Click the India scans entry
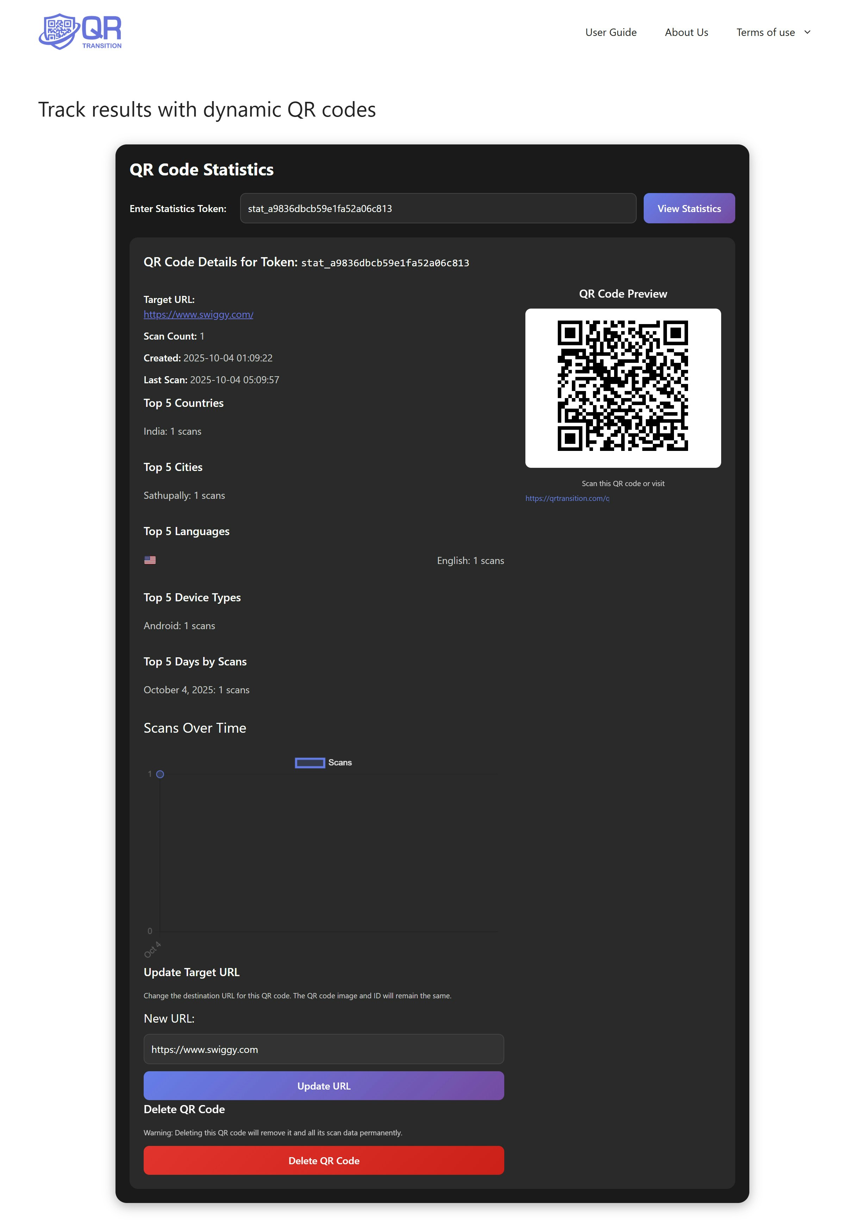843x1222 pixels. coord(172,432)
